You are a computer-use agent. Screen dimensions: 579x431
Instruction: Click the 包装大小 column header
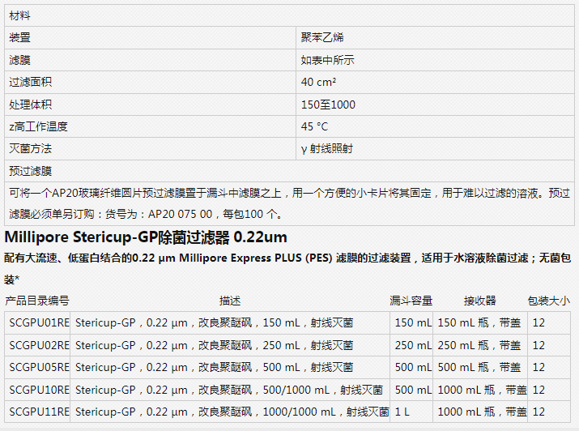point(549,301)
